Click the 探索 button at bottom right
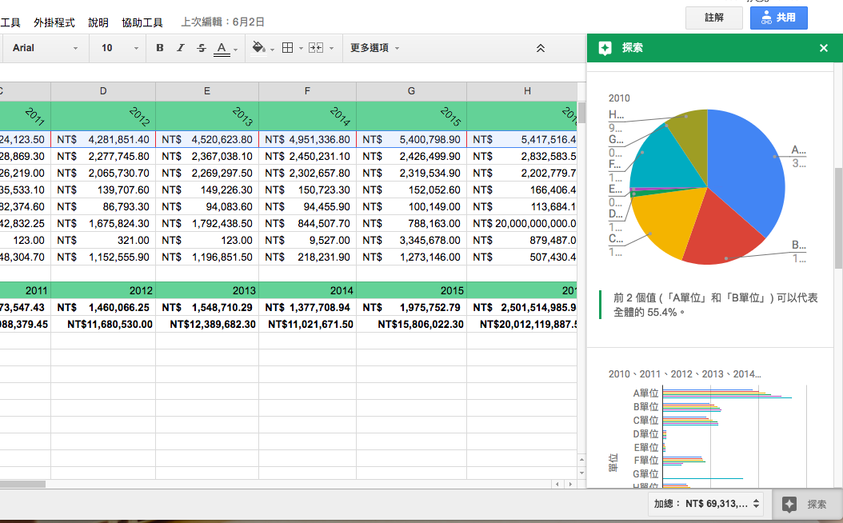The width and height of the screenshot is (843, 523). point(807,504)
